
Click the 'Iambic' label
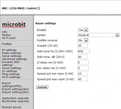pyautogui.click(x=41, y=35)
